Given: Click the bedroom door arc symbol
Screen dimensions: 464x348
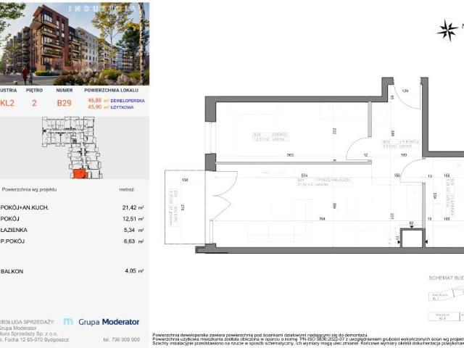Looking at the screenshot, I should click(360, 149).
